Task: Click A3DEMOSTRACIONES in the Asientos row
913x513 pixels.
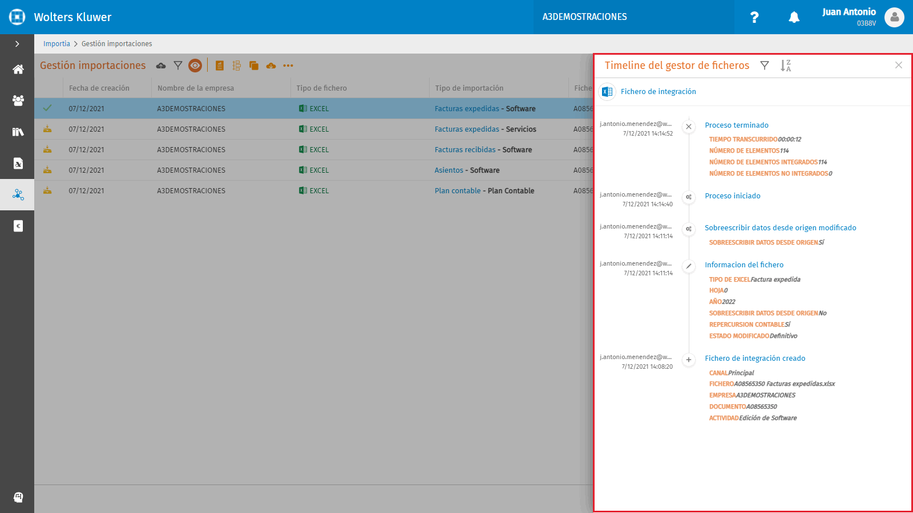Action: [191, 170]
